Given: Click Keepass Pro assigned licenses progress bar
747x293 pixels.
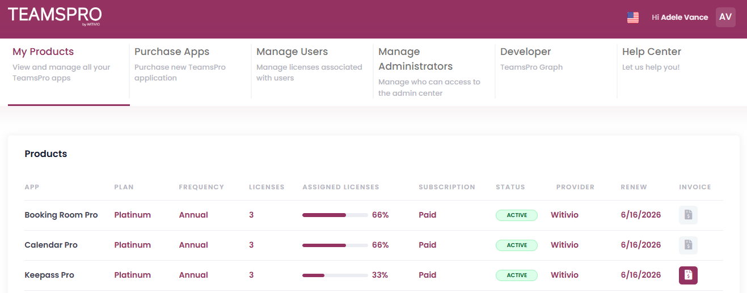Looking at the screenshot, I should tap(335, 275).
